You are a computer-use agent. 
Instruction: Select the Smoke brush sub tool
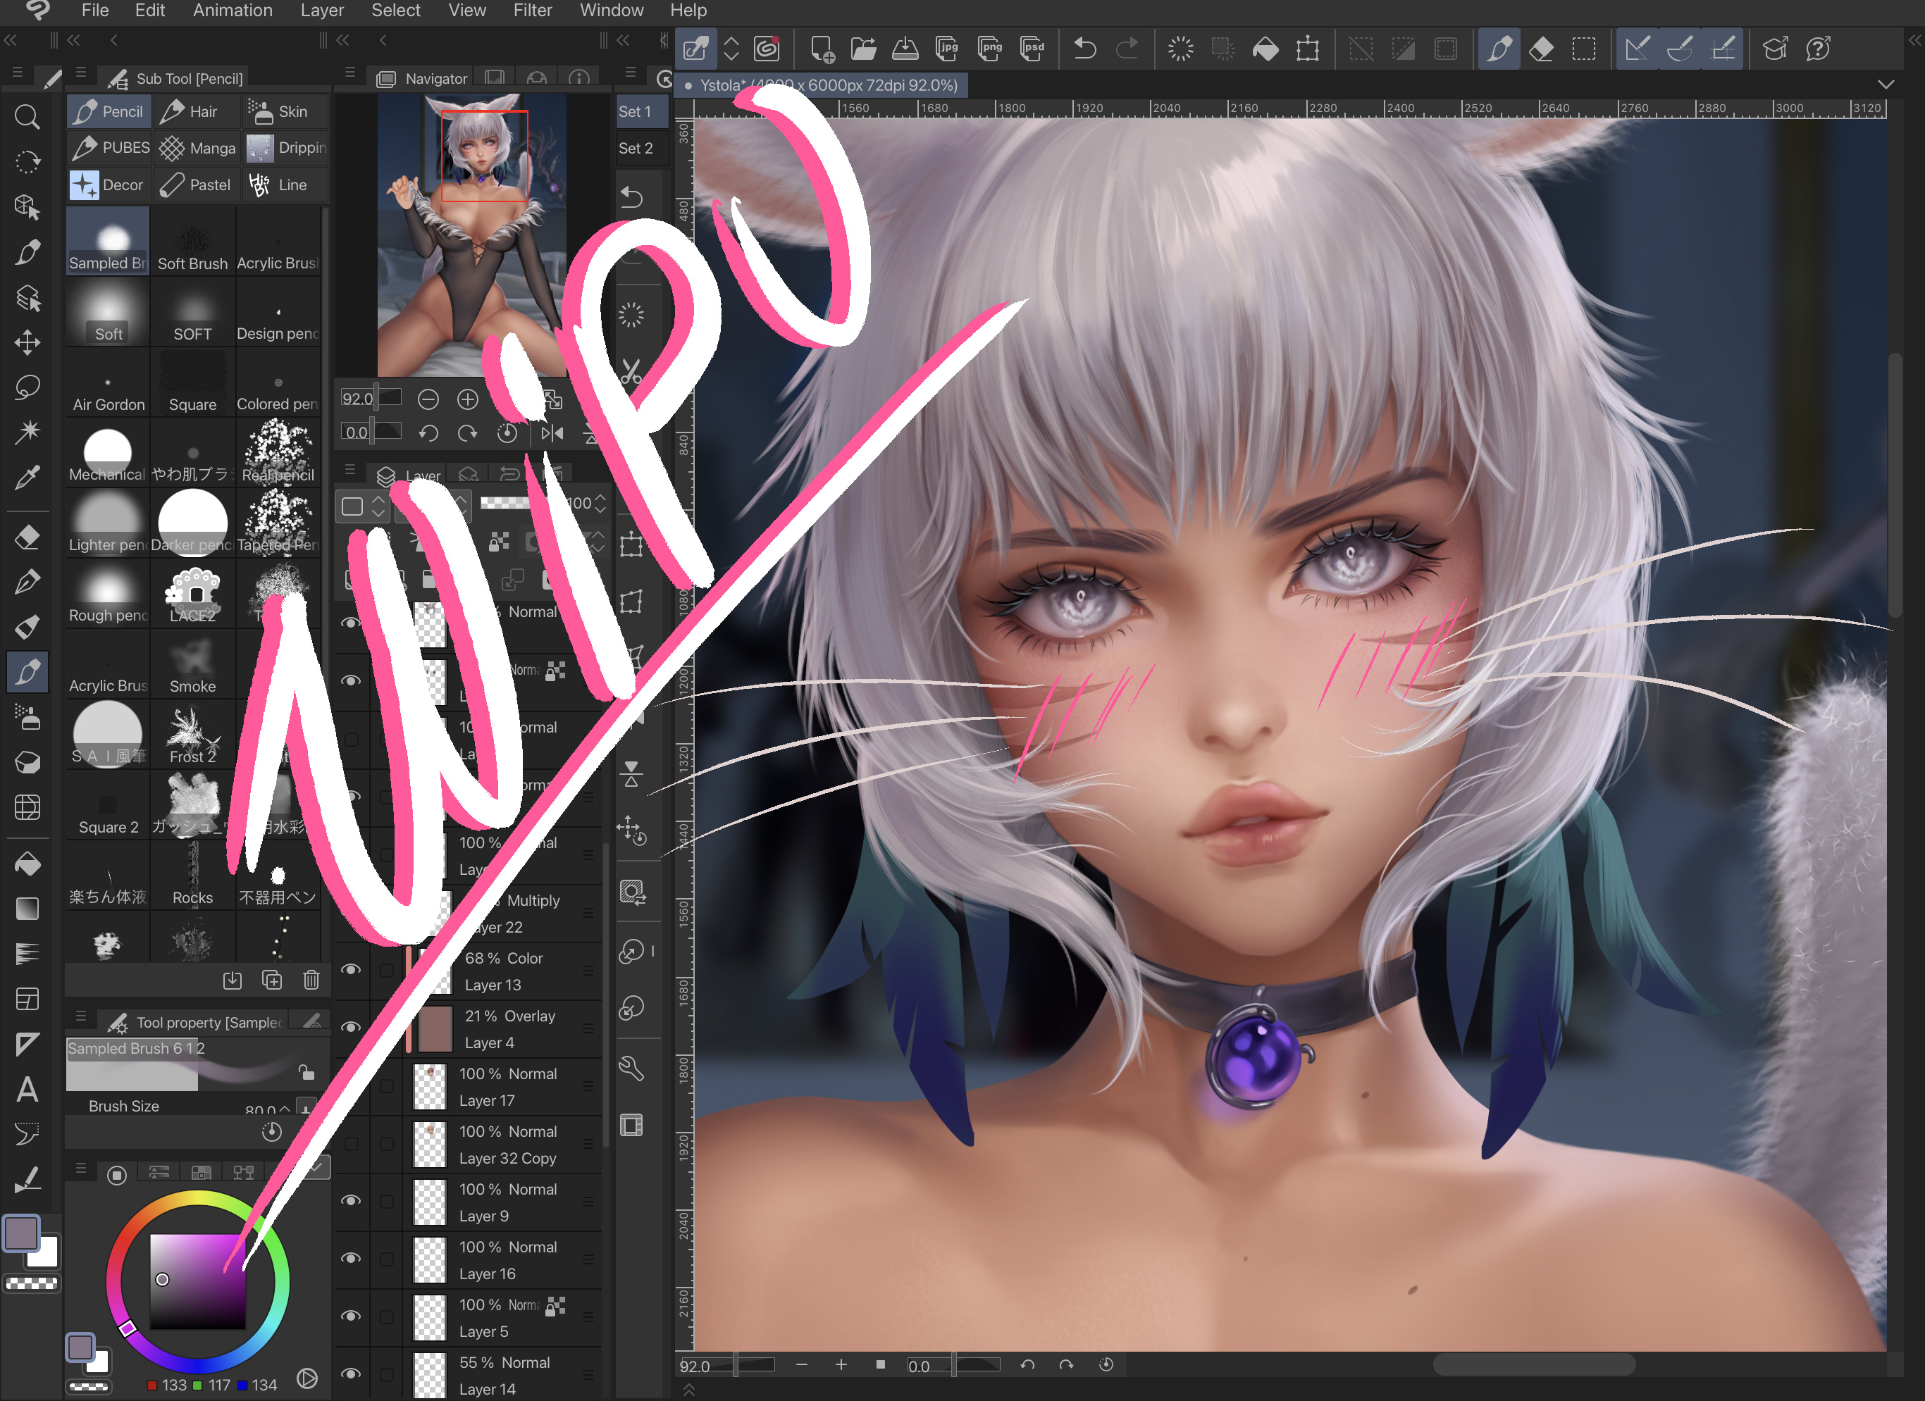pyautogui.click(x=192, y=664)
